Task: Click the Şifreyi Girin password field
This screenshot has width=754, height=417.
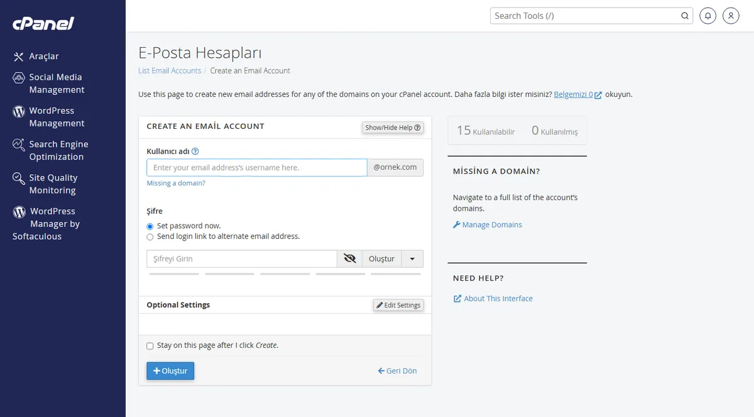Action: click(242, 259)
